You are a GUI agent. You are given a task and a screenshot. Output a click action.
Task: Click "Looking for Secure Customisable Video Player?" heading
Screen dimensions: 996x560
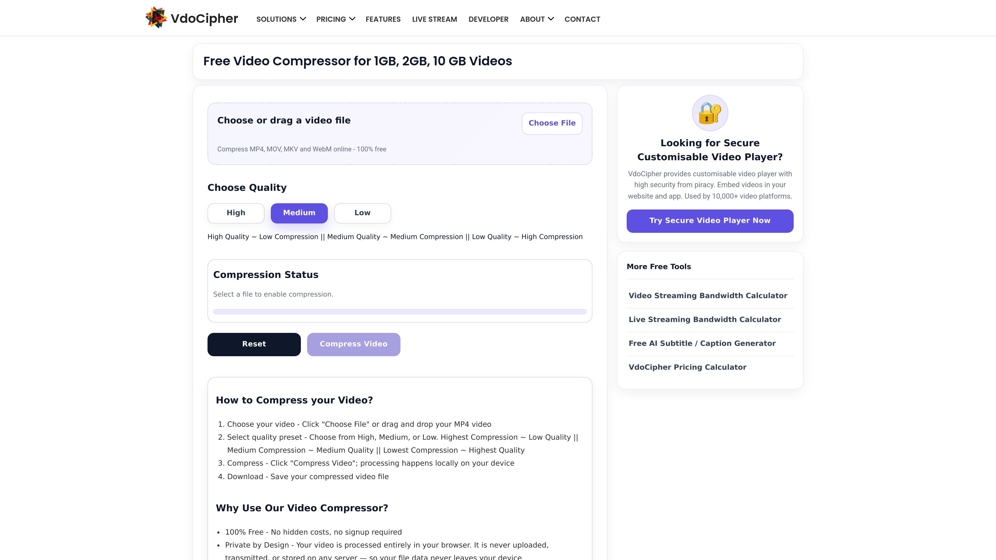pyautogui.click(x=710, y=150)
